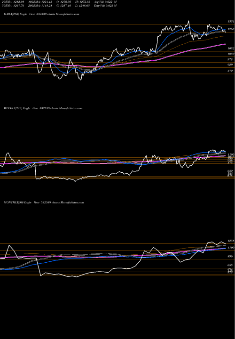Select the high price H value

click(84, 2)
